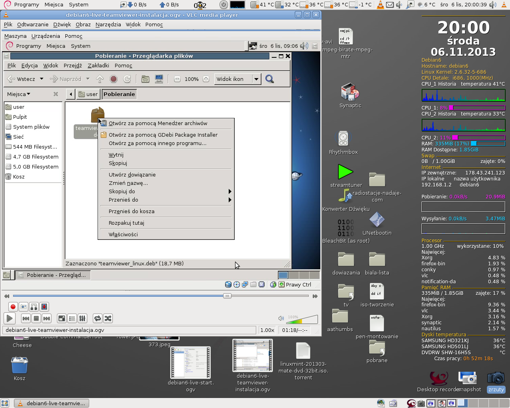Viewport: 510px width, 408px height.
Task: Select 'Otwórz za pomocą GDebi Package Installer'
Action: (166, 135)
